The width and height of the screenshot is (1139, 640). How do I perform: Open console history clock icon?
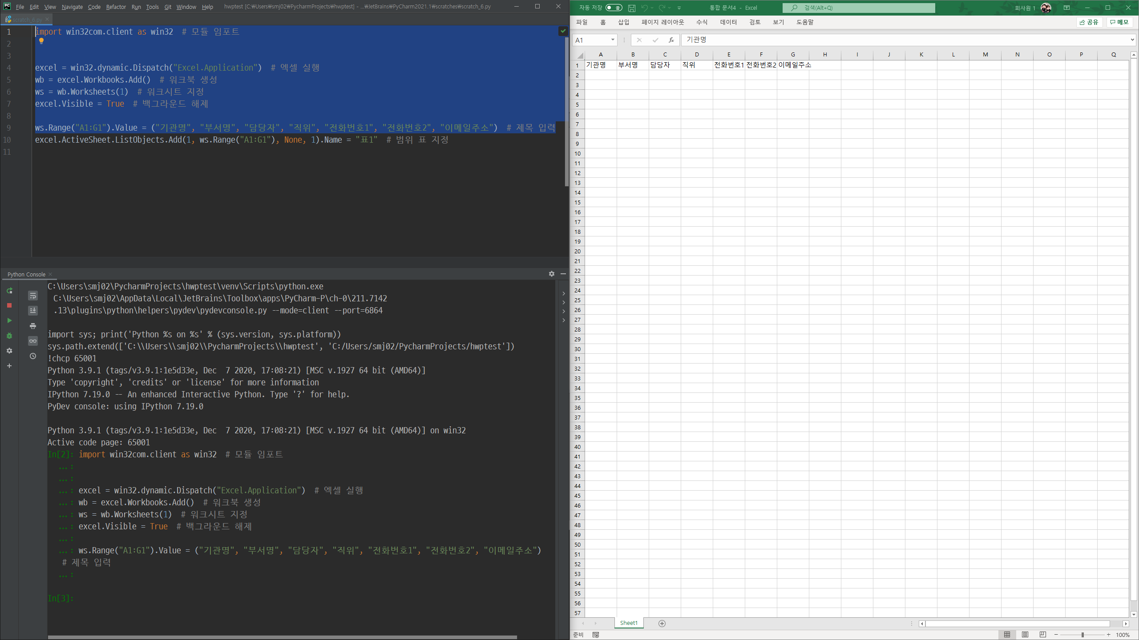point(33,356)
